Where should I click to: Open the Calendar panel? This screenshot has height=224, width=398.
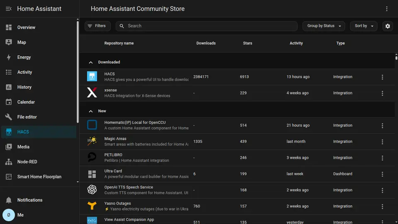(39, 102)
